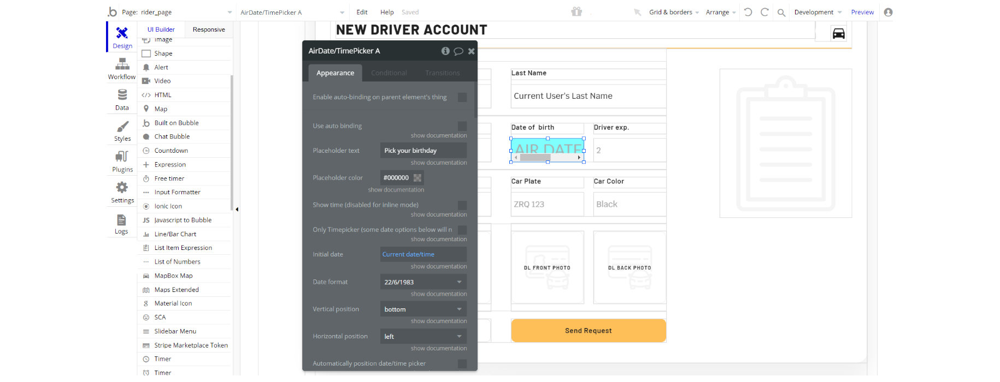Open the Styles section
The width and height of the screenshot is (1000, 382).
(x=122, y=131)
